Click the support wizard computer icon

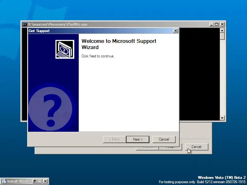(x=65, y=49)
